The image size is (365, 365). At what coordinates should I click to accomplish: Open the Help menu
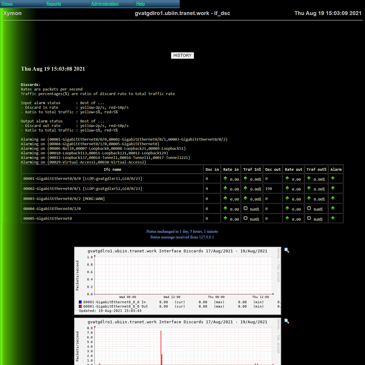pos(140,4)
